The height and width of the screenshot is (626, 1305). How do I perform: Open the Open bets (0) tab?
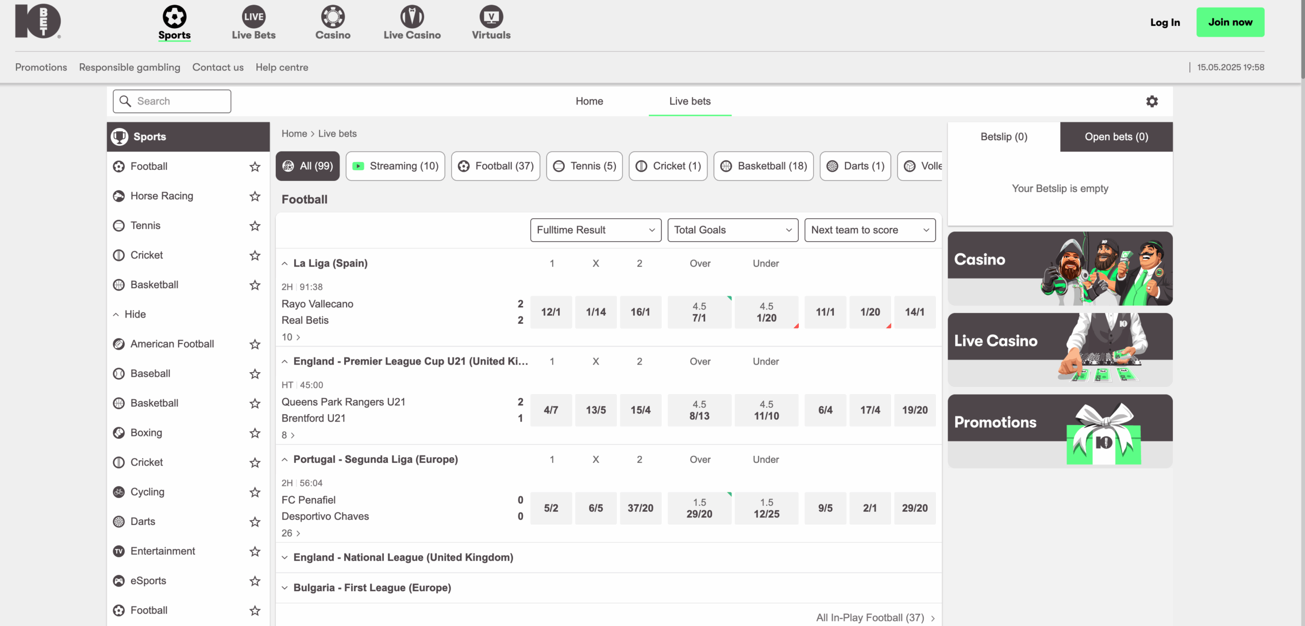[x=1116, y=137]
